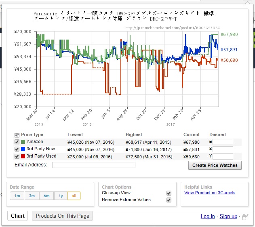Click the camelcamelcamel product URL on the chart
Image resolution: width=255 pixels, height=227 pixels.
tap(173, 28)
